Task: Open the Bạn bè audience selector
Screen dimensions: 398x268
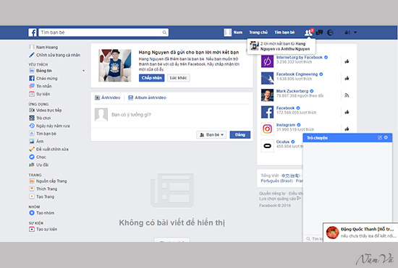Action: click(211, 135)
